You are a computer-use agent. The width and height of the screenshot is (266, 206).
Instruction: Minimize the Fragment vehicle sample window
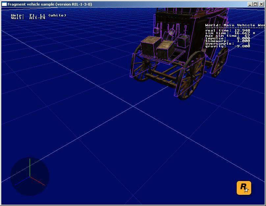point(250,4)
